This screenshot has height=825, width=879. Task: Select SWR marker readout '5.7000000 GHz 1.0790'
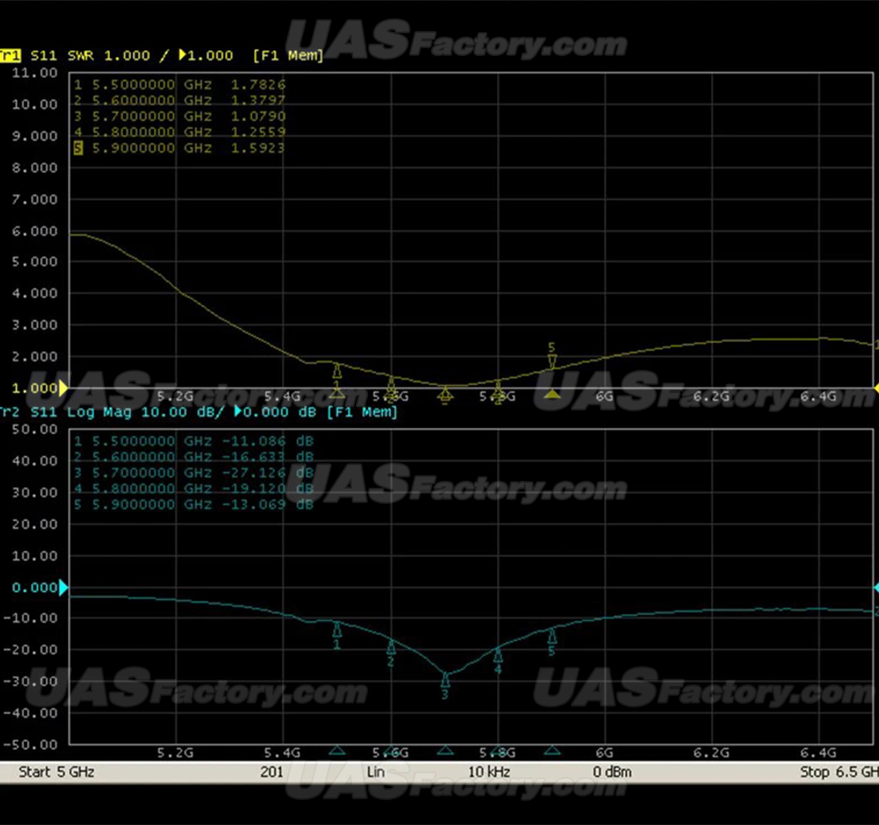[x=180, y=116]
